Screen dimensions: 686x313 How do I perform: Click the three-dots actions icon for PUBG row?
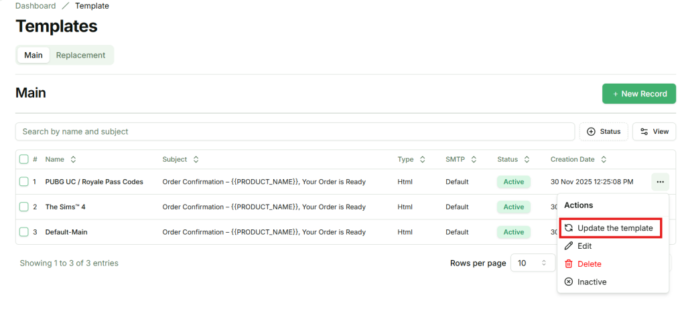point(660,181)
